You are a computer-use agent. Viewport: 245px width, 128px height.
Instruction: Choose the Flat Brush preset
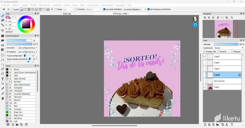click(x=21, y=118)
